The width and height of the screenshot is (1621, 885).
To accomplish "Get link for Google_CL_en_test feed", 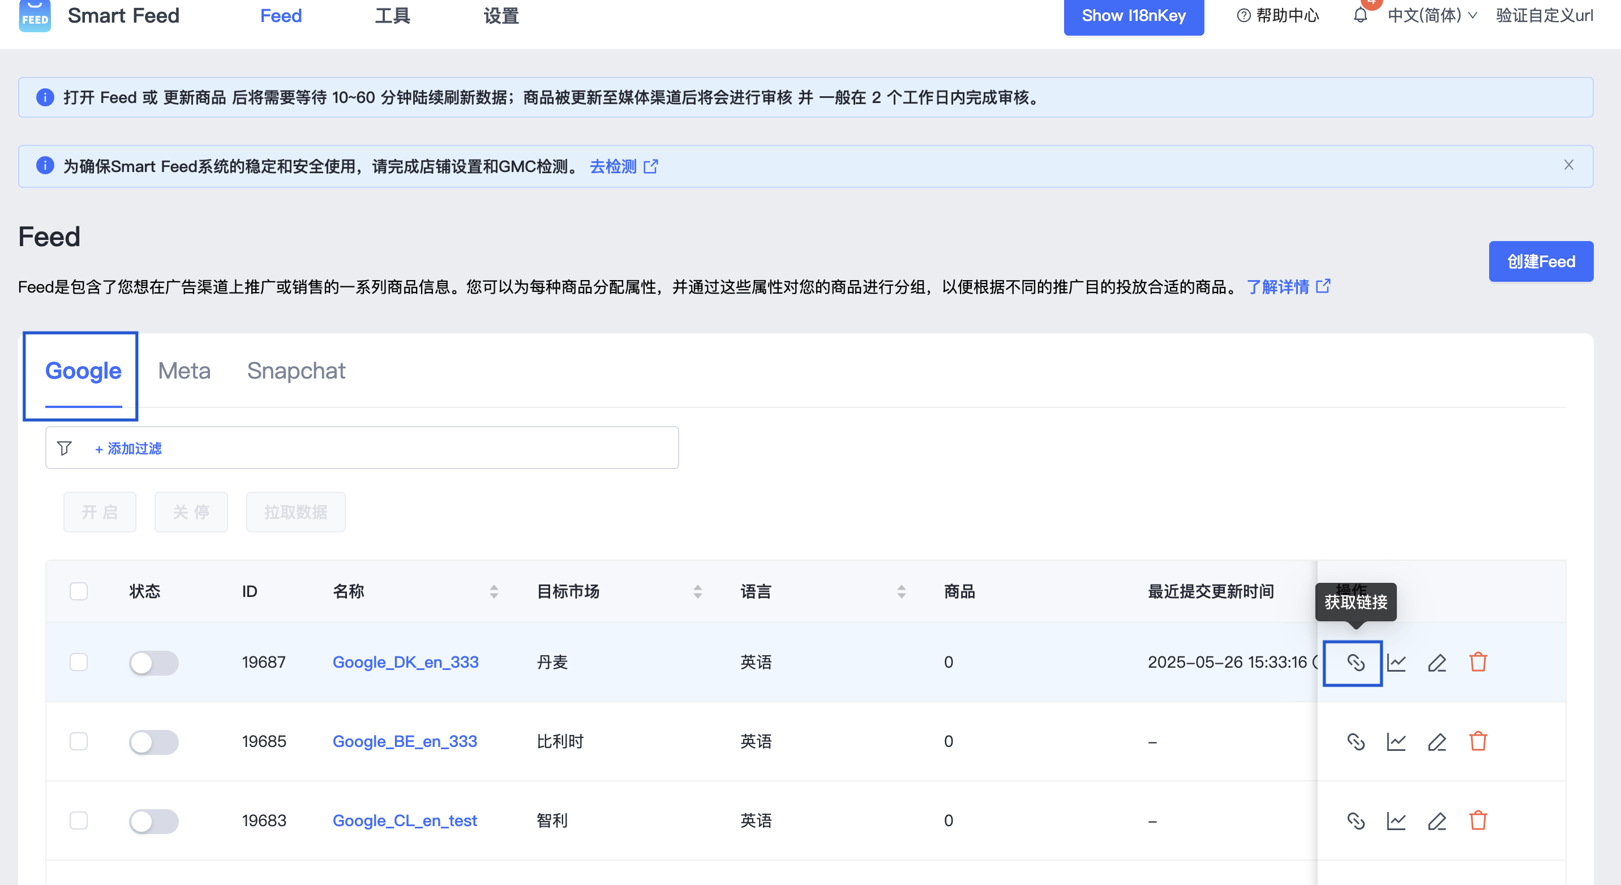I will (1355, 821).
